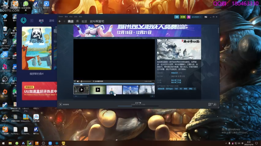Click the fullscreen icon on the trailer
The image size is (261, 146).
[153, 81]
